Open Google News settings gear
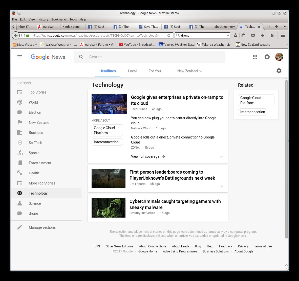The image size is (299, 281). (x=279, y=71)
